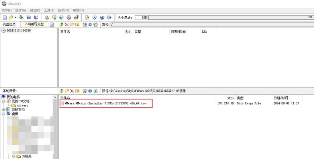Viewport: 314px width, 159px height.
Task: Collapse the 桌面 tree node
Action: click(x=4, y=114)
